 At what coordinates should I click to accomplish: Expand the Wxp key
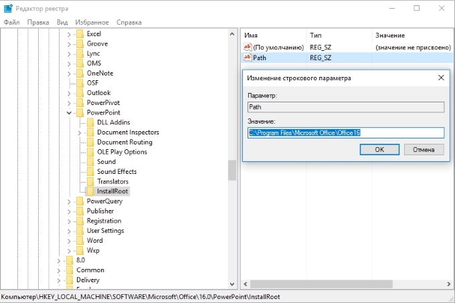coord(69,251)
